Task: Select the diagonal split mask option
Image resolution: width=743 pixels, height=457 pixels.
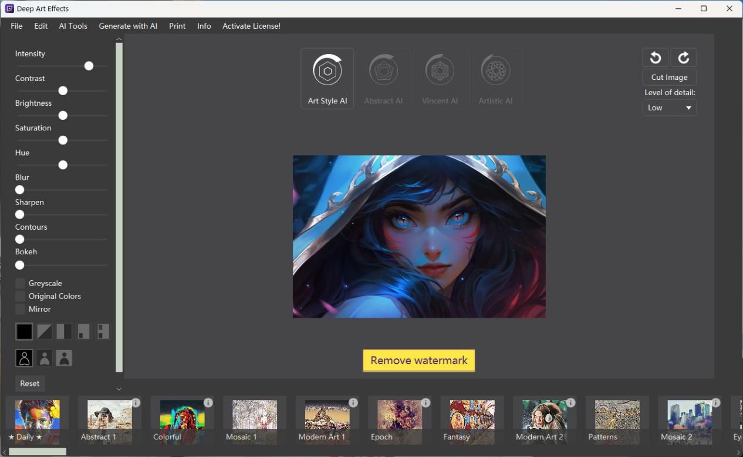Action: point(44,331)
